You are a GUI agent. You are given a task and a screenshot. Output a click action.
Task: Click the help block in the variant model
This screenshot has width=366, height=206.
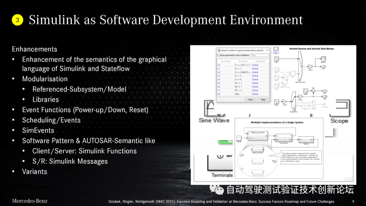coord(276,50)
